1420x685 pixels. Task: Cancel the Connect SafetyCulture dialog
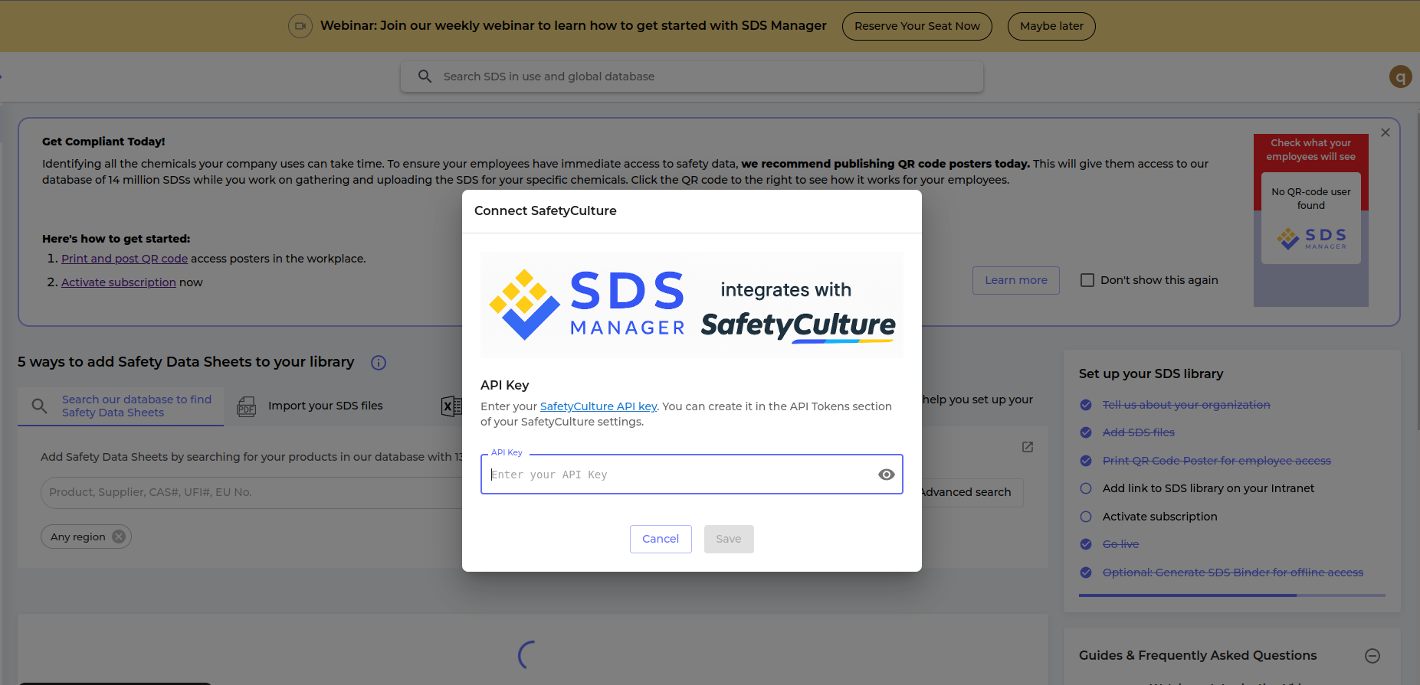[x=661, y=539]
